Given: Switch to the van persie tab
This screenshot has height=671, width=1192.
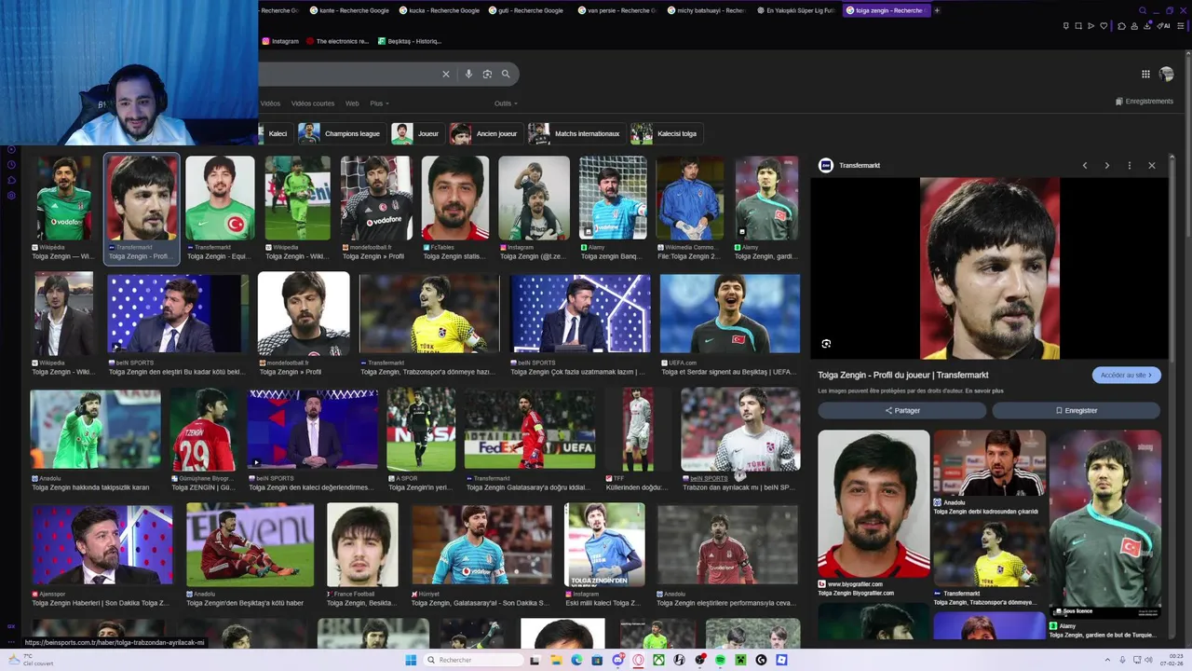Looking at the screenshot, I should (x=617, y=10).
